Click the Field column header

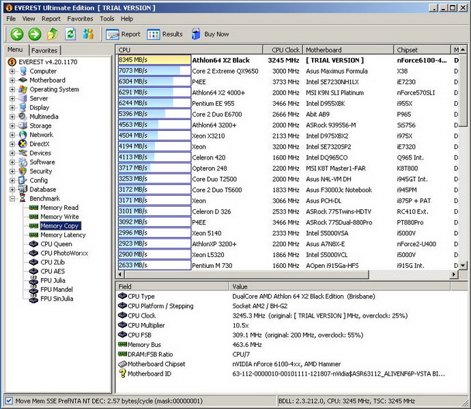(172, 286)
